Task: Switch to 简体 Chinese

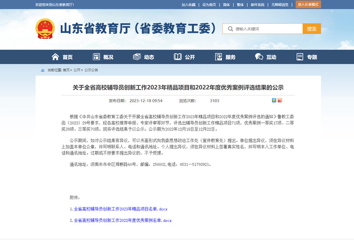Action: click(x=226, y=5)
